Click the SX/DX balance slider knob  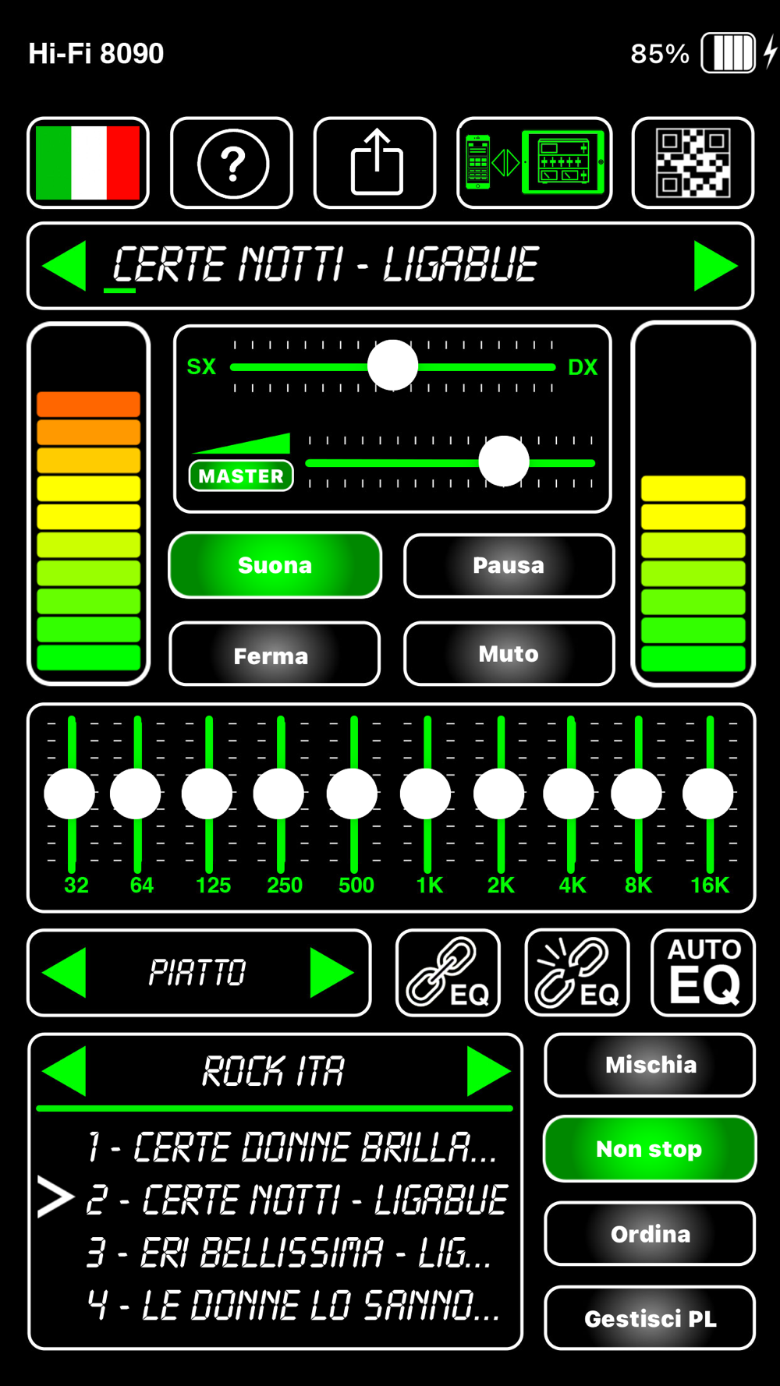tap(392, 366)
